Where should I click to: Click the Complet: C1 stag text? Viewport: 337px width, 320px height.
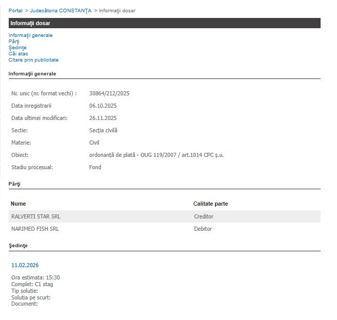[x=32, y=284]
